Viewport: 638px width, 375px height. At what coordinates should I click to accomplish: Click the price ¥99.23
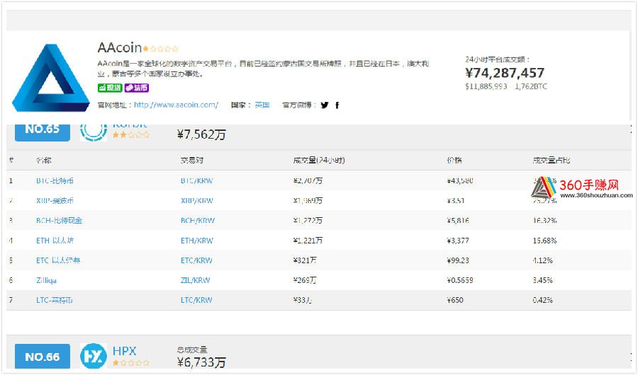point(458,260)
